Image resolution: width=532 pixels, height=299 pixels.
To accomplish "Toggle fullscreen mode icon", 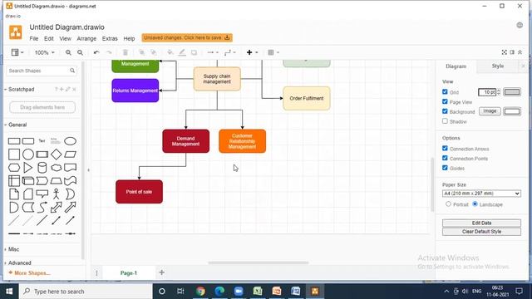I will pyautogui.click(x=505, y=52).
